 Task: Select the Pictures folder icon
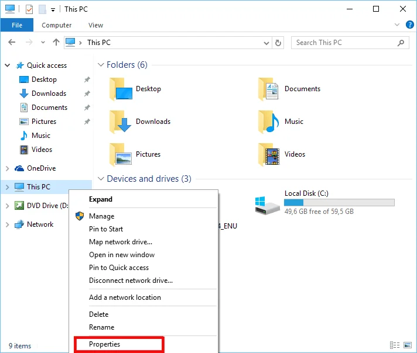click(x=121, y=154)
